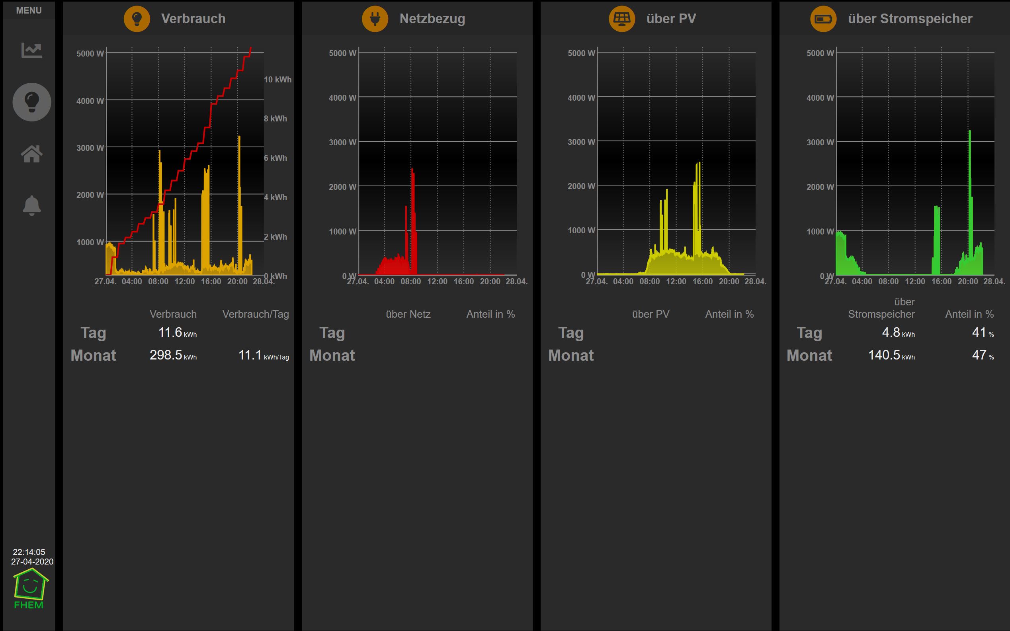Click the red Netzbezug chart peak
The height and width of the screenshot is (631, 1010).
tap(412, 175)
